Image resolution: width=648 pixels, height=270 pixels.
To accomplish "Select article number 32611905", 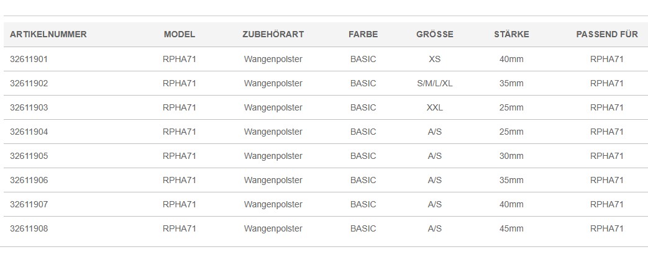I will 29,156.
